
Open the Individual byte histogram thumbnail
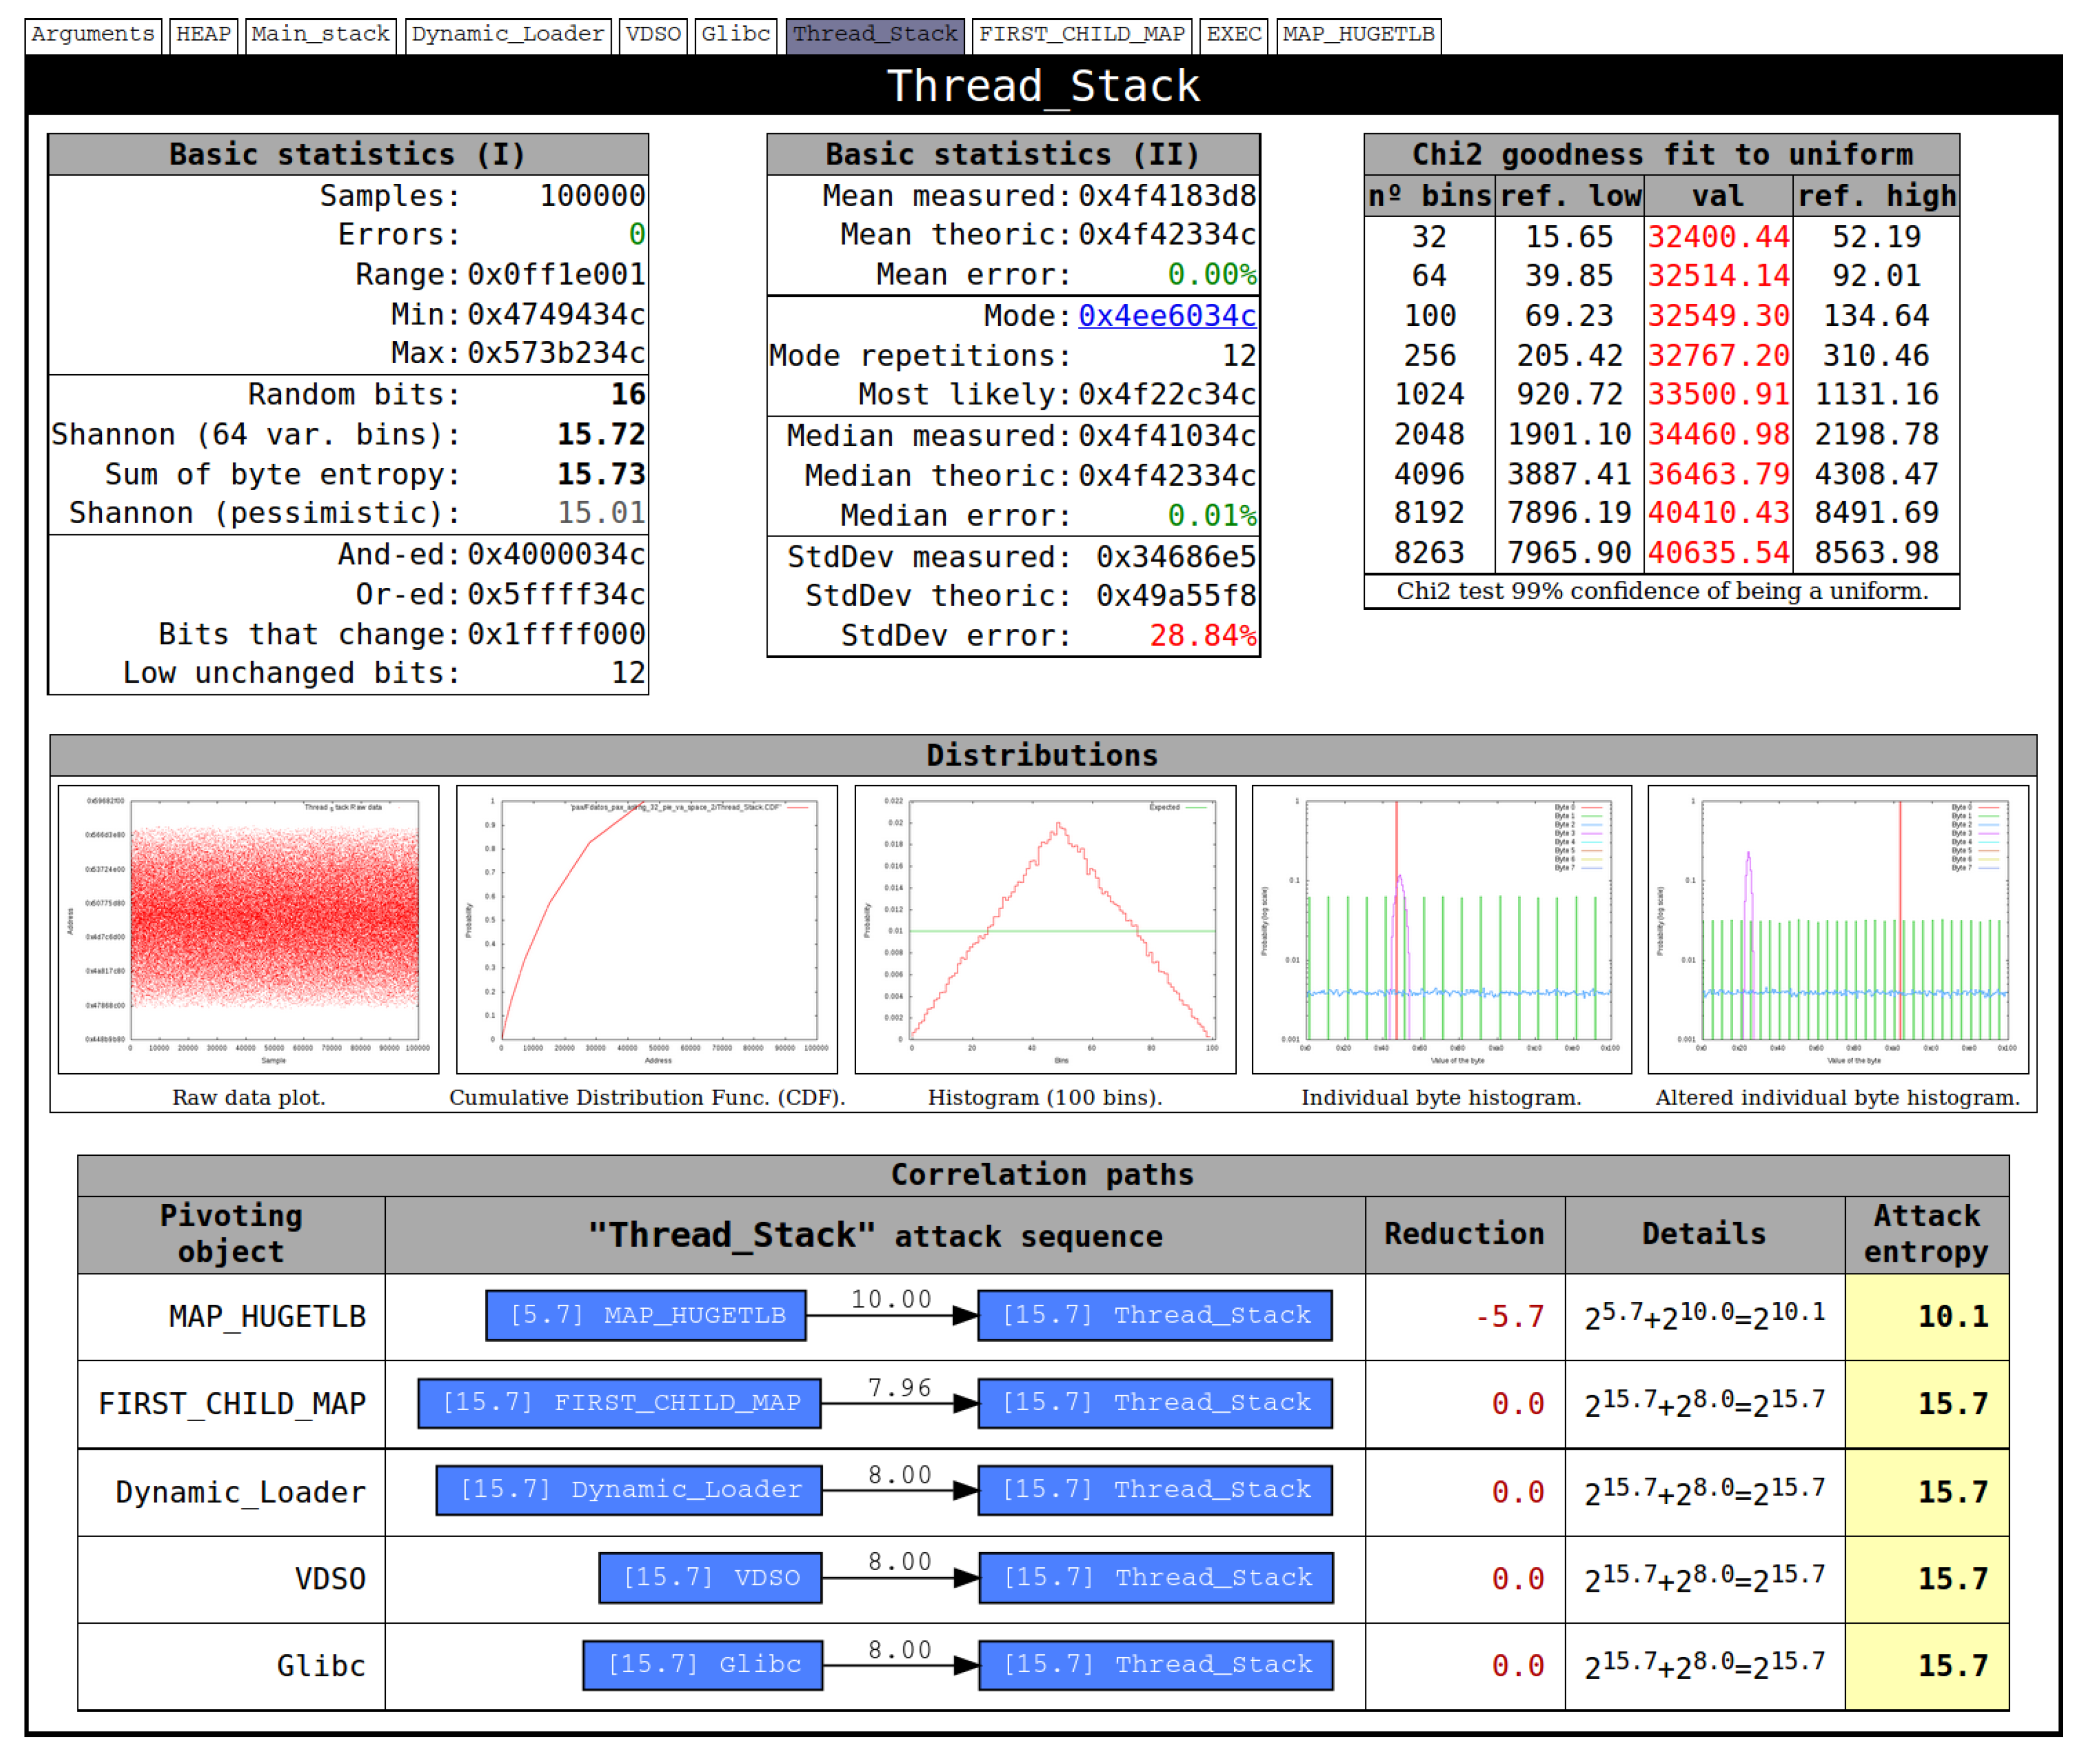1441,930
